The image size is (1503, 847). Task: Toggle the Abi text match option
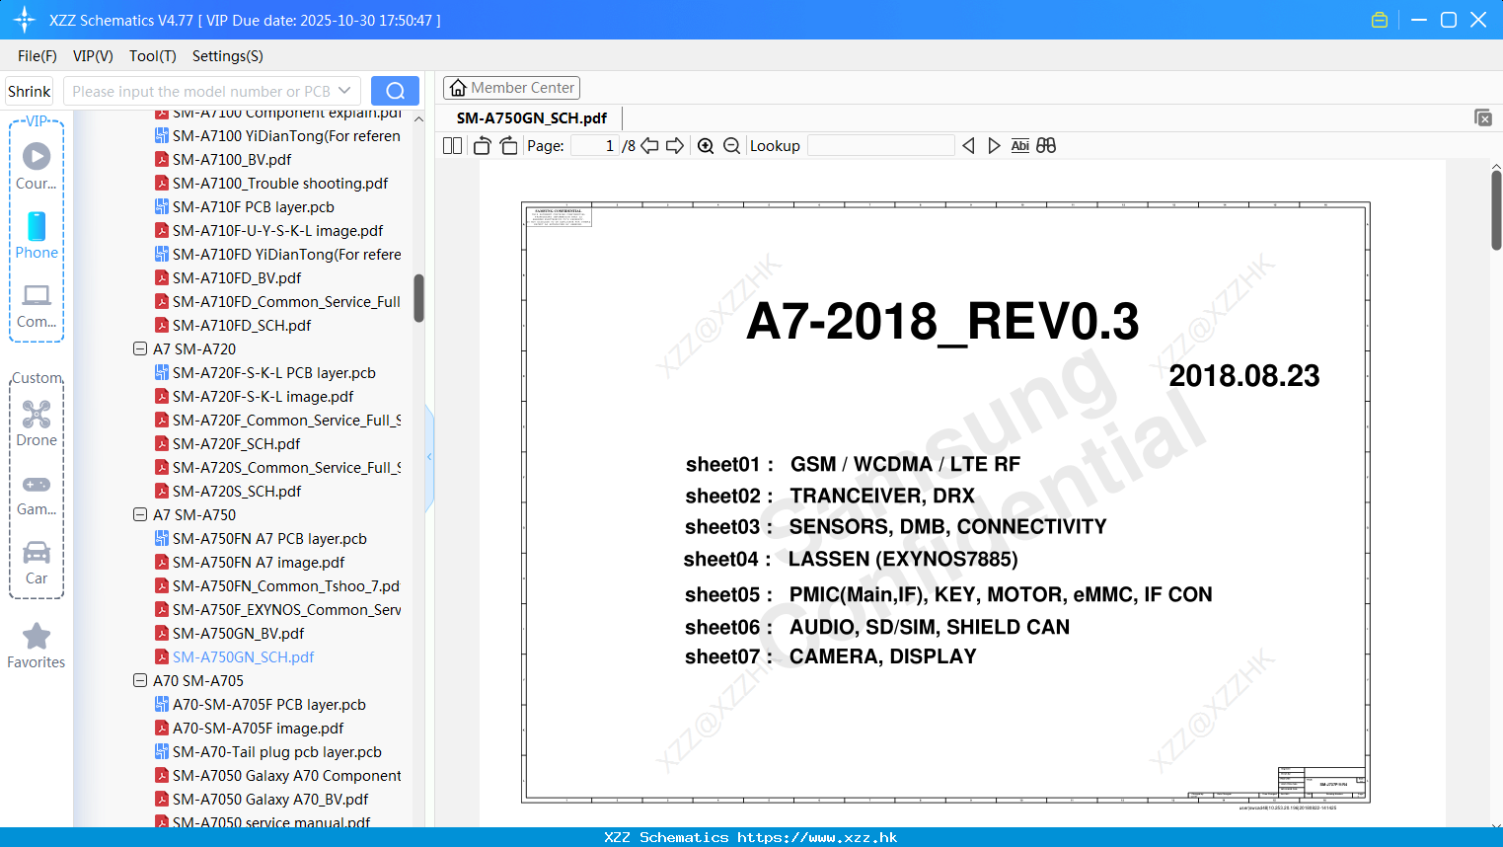(x=1019, y=145)
